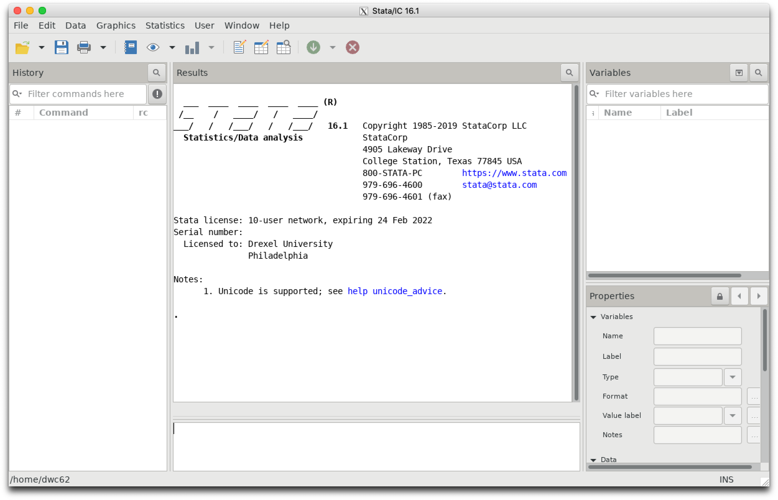Click the Open file folder icon
The height and width of the screenshot is (500, 778).
(x=22, y=47)
